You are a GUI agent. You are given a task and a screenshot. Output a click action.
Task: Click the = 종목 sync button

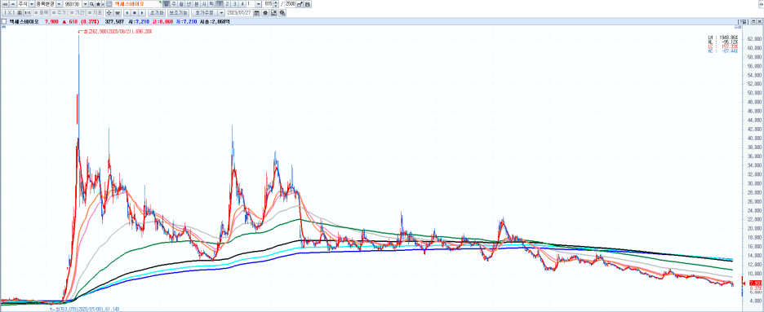[x=41, y=13]
